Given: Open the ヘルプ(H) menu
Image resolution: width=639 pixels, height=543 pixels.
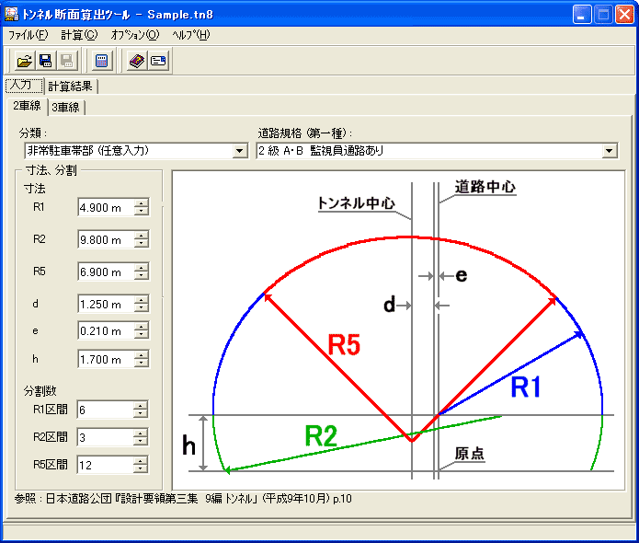Looking at the screenshot, I should (x=190, y=35).
